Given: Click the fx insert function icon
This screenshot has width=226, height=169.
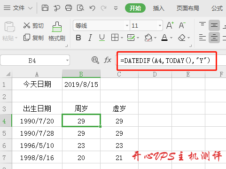Looking at the screenshot, I should click(108, 60).
